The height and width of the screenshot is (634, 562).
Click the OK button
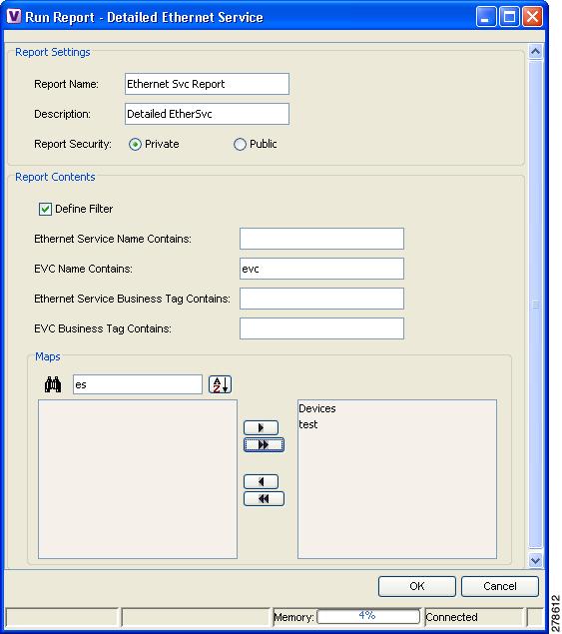[417, 586]
